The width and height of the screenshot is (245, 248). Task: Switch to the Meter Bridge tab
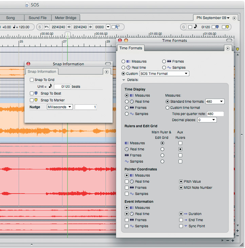(65, 18)
